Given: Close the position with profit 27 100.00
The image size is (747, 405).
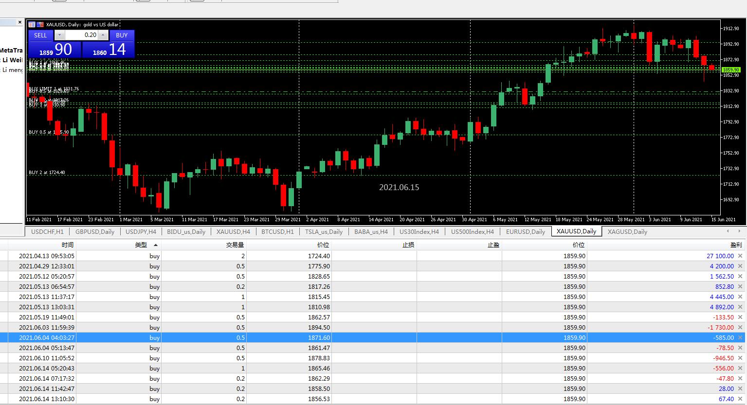Looking at the screenshot, I should coord(740,256).
